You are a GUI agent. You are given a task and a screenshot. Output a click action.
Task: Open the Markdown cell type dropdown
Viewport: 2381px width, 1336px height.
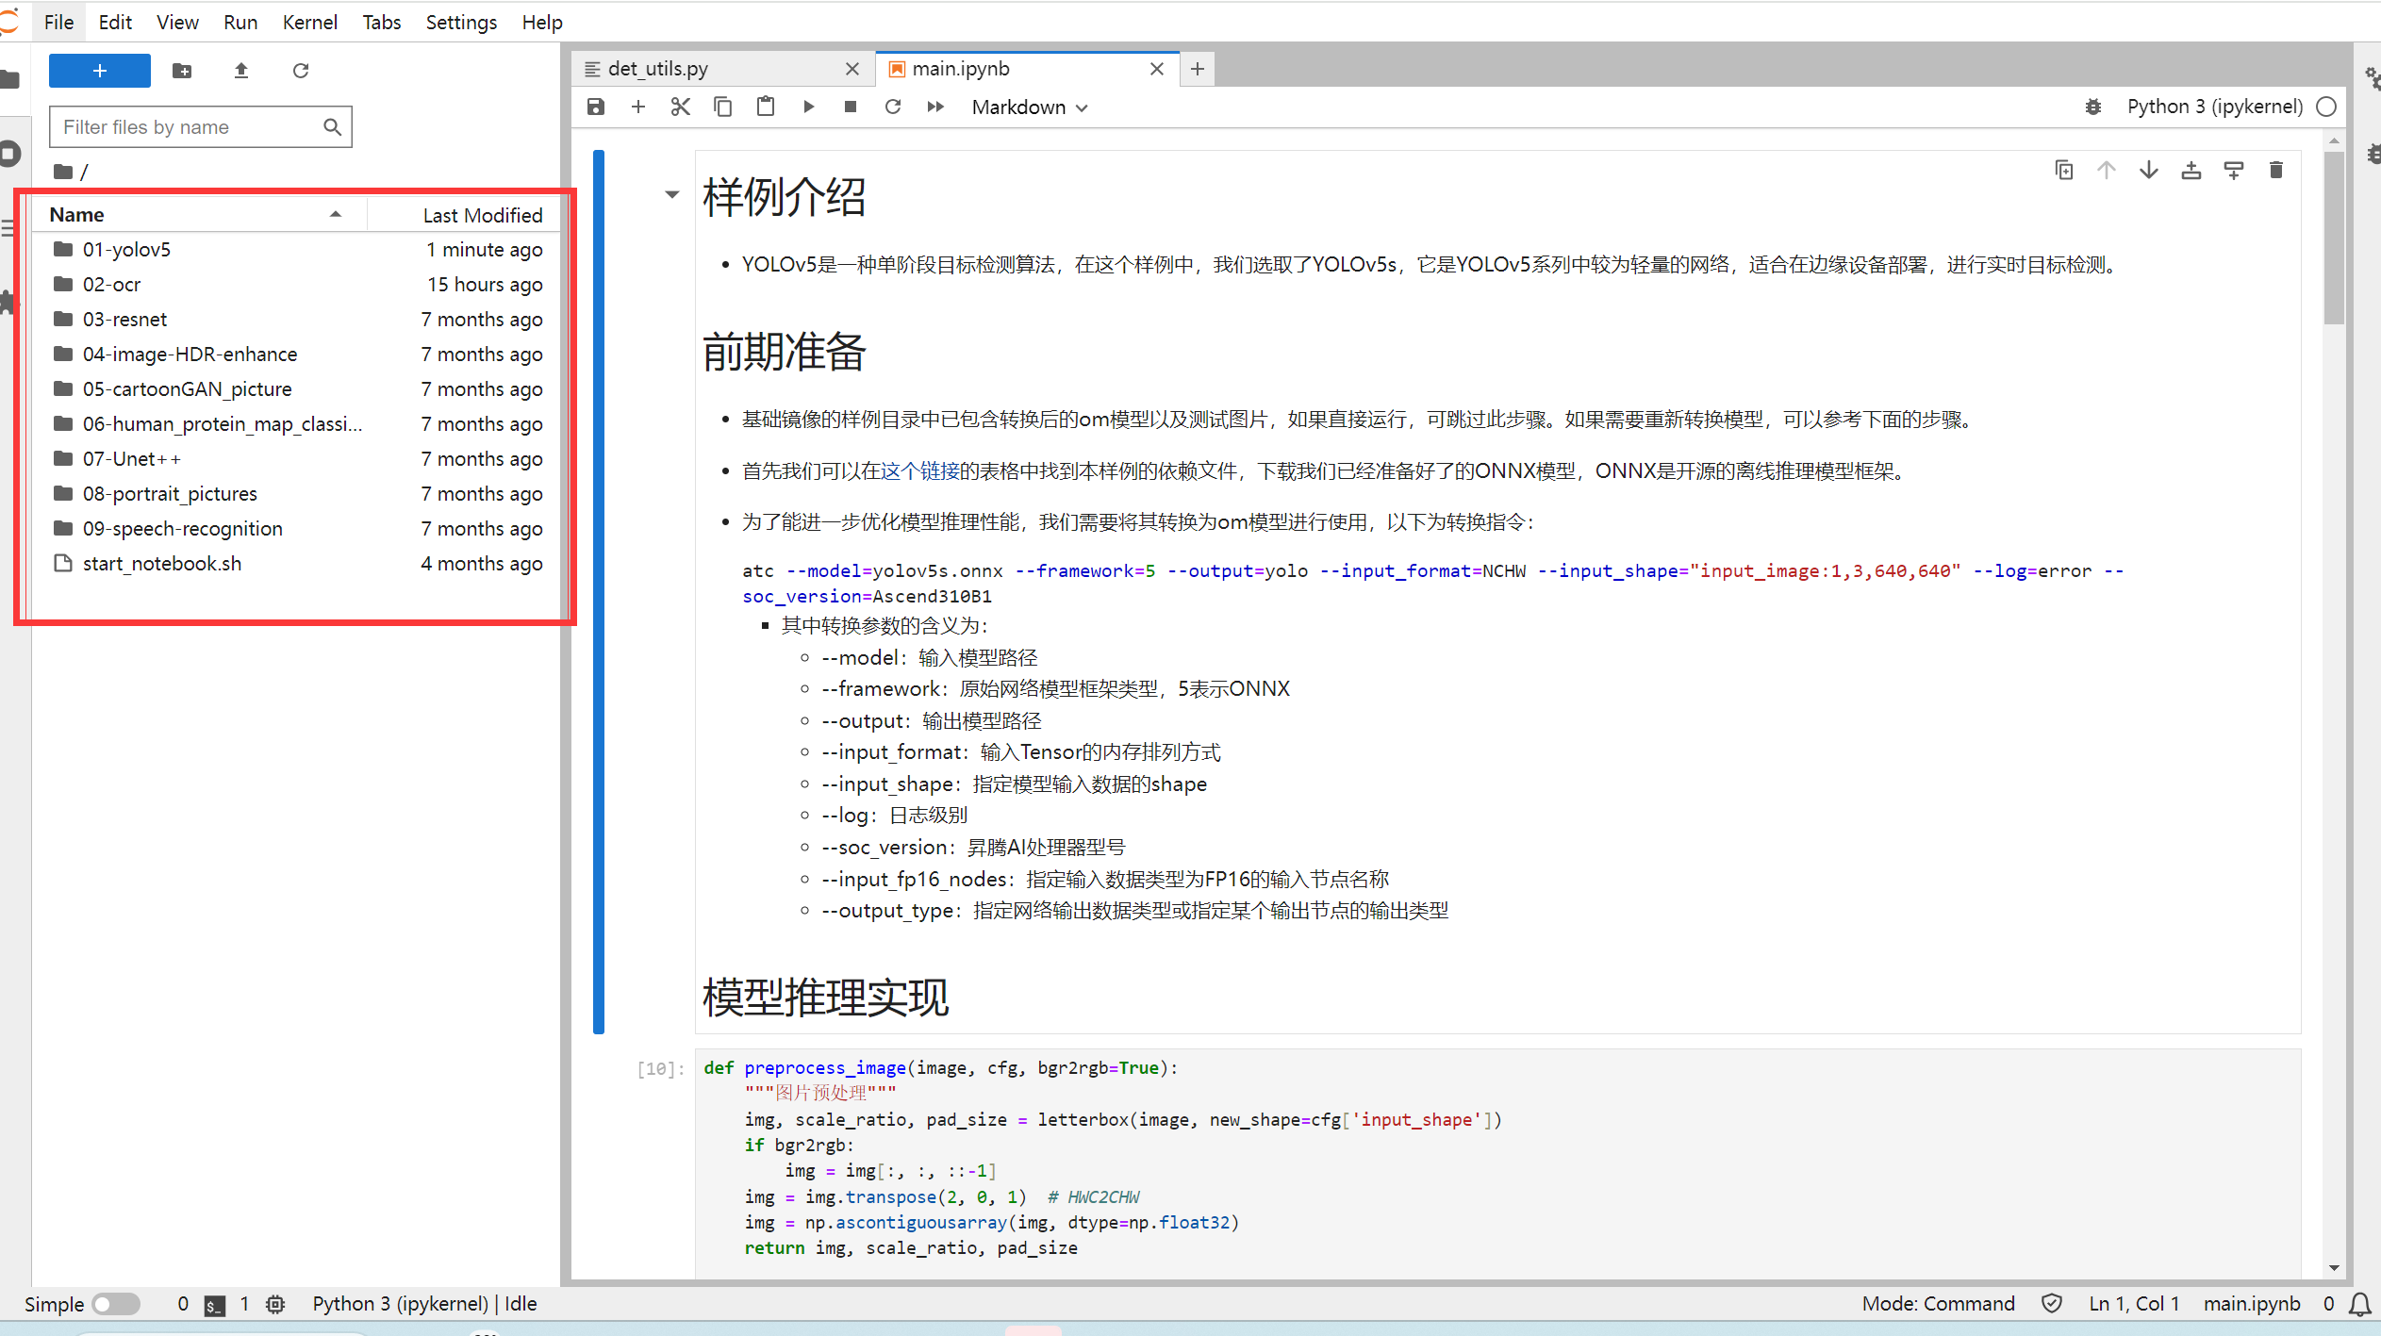(x=1029, y=107)
